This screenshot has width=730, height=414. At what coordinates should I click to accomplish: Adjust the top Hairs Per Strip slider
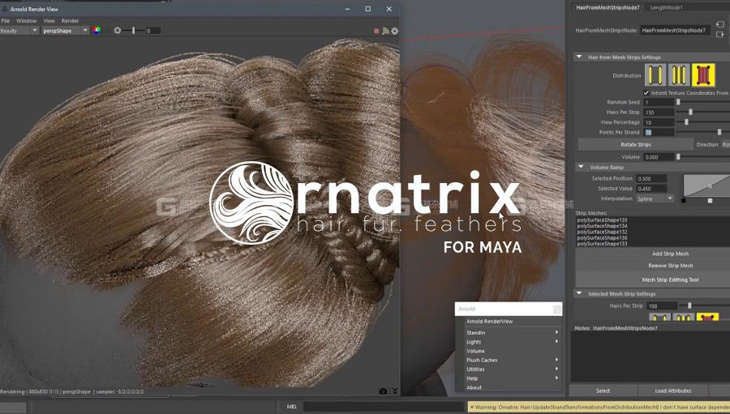tap(690, 112)
